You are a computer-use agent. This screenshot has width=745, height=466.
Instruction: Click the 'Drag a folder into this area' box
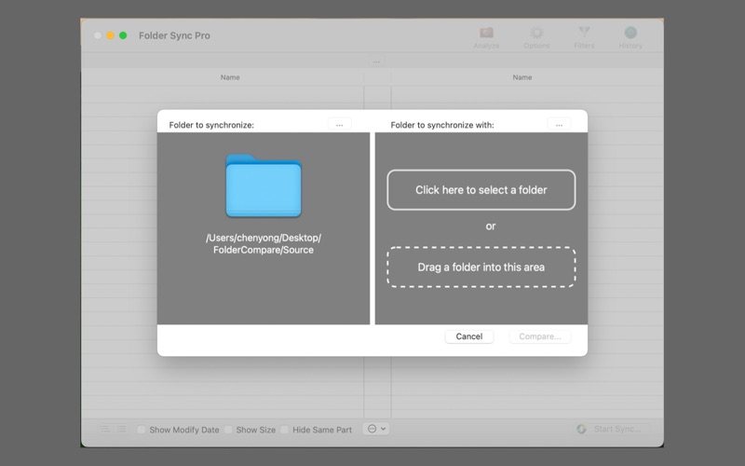(481, 267)
